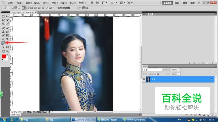Select the Crop tool
This screenshot has height=122, width=218.
coord(3,24)
